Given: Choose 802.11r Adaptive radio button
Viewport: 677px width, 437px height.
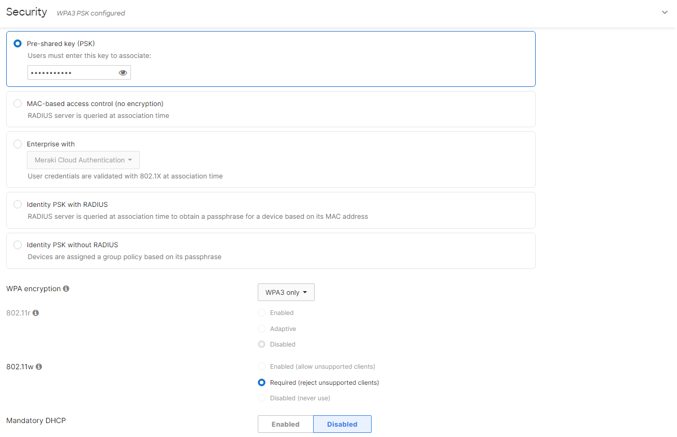Looking at the screenshot, I should pyautogui.click(x=261, y=329).
